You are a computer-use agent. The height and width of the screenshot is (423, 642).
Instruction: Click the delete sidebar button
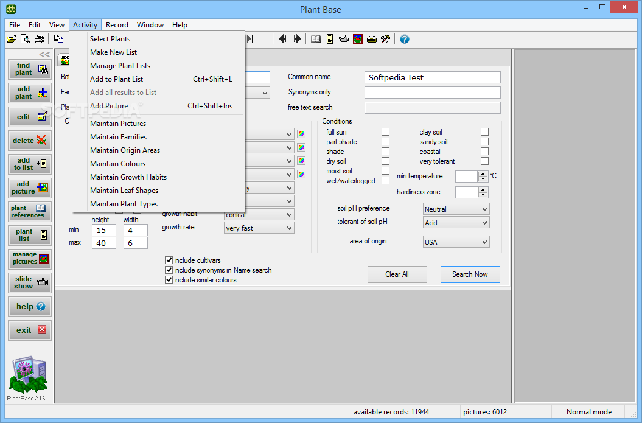click(x=30, y=141)
